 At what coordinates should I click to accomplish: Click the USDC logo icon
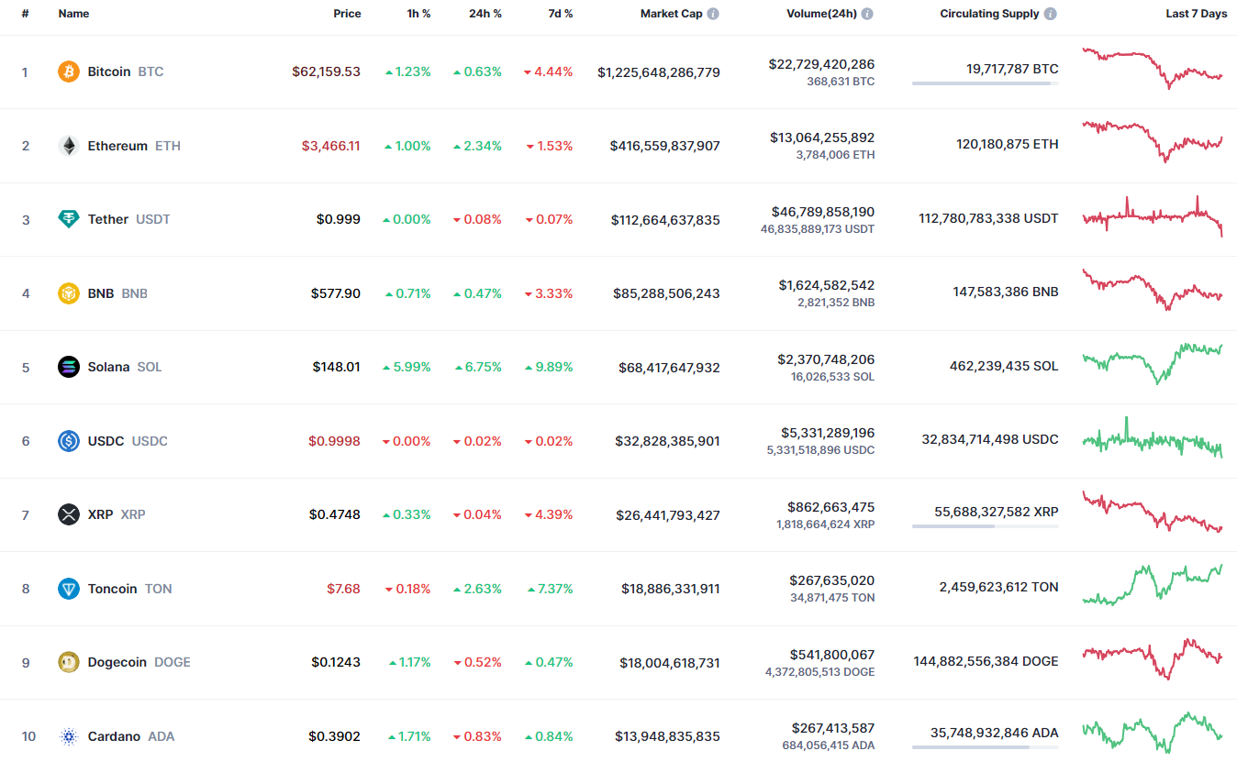pyautogui.click(x=69, y=441)
